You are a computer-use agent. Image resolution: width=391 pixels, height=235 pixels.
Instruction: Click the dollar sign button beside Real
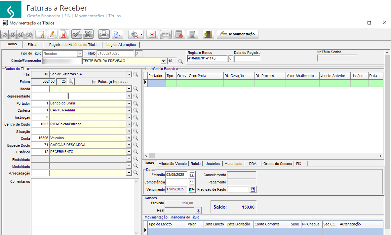tap(198, 210)
